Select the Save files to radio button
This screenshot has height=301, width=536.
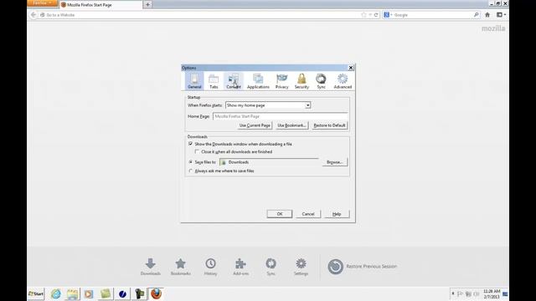(190, 161)
